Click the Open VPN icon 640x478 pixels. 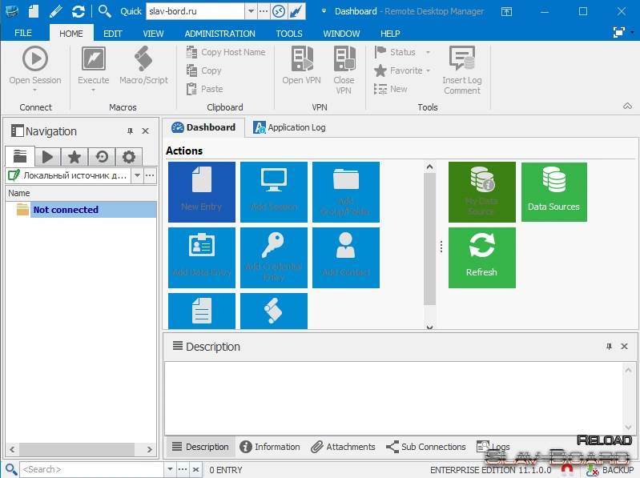[302, 58]
